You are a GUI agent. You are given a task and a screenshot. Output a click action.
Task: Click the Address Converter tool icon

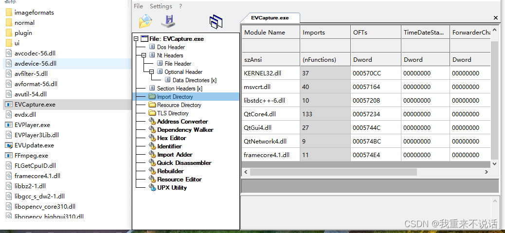152,122
